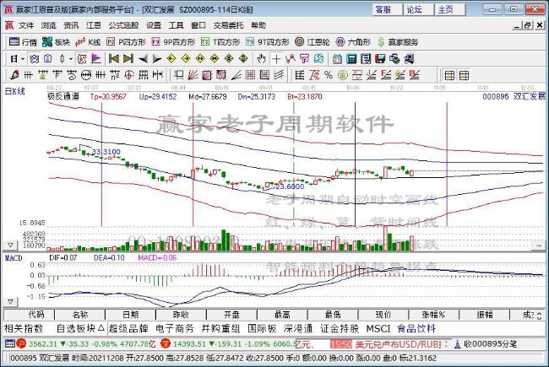Select the 食品饮料 tab
The height and width of the screenshot is (367, 549).
point(416,328)
